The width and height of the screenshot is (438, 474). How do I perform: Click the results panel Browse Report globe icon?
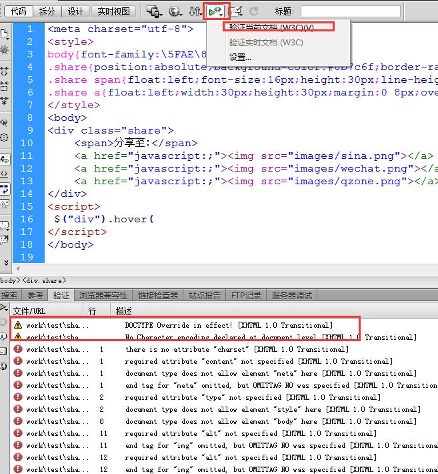[x=3, y=366]
